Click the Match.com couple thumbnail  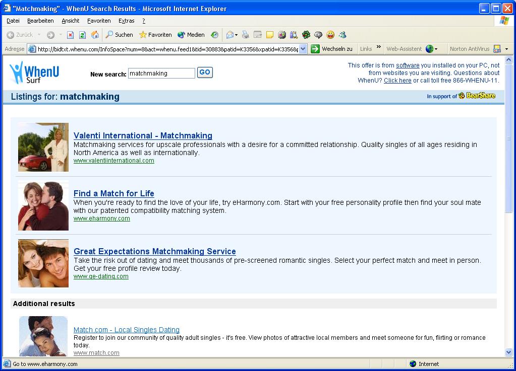pyautogui.click(x=43, y=336)
